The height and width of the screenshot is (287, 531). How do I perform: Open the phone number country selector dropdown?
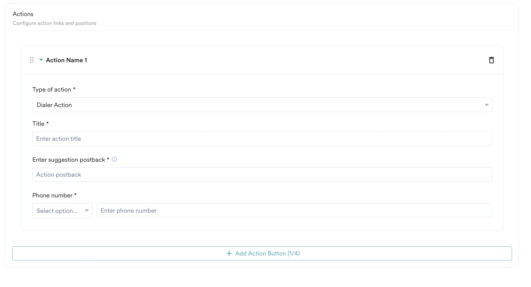tap(62, 210)
